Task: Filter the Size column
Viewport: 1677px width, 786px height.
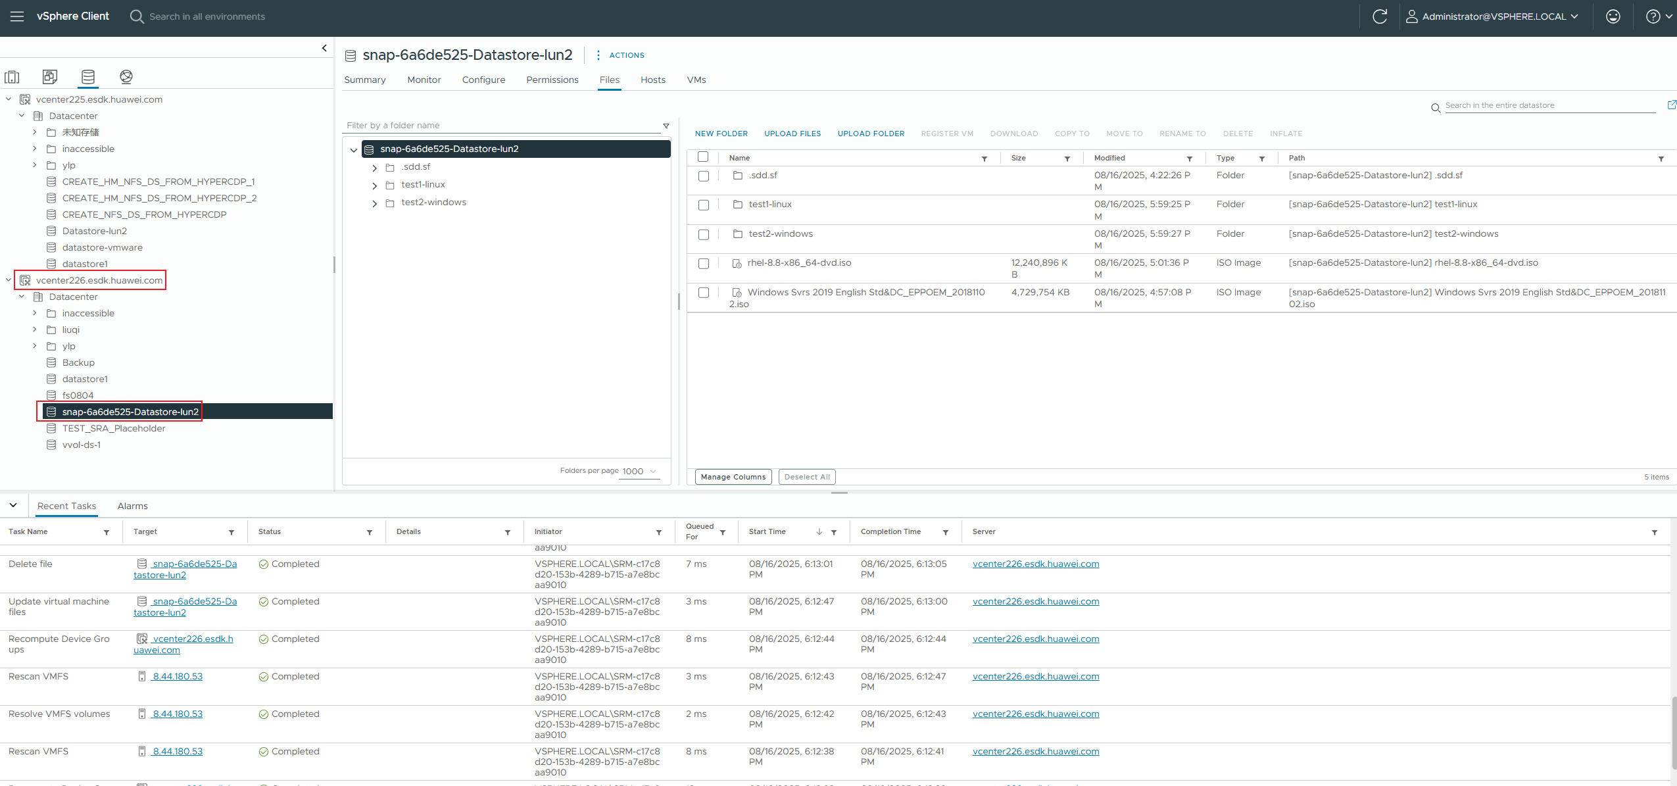Action: (1067, 159)
